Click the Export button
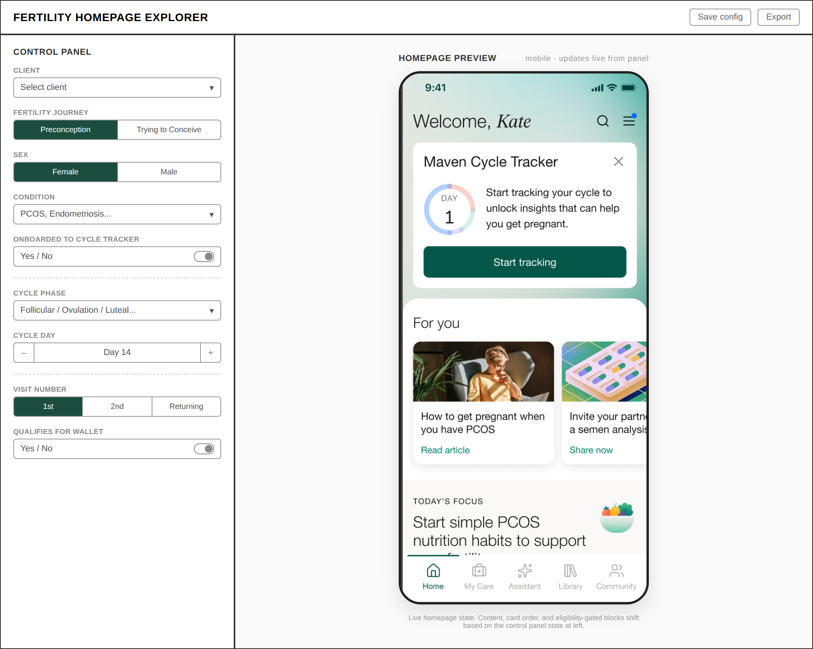 778,17
